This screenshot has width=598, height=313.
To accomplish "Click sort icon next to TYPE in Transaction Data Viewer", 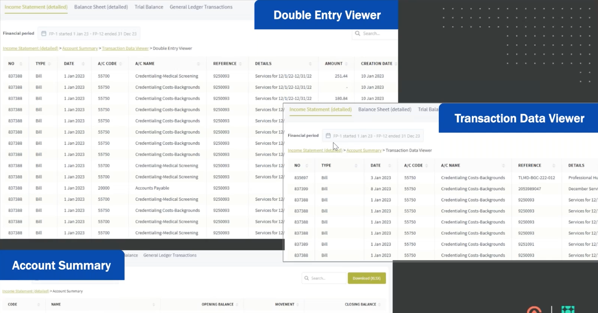I will click(356, 166).
